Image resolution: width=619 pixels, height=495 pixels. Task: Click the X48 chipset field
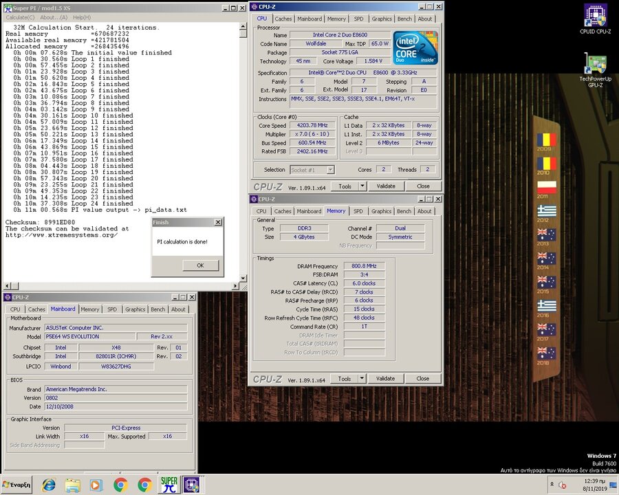(x=116, y=347)
